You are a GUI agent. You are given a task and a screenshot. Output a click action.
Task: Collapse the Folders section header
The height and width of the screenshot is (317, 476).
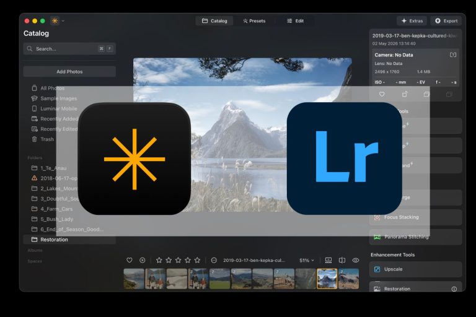pyautogui.click(x=35, y=157)
